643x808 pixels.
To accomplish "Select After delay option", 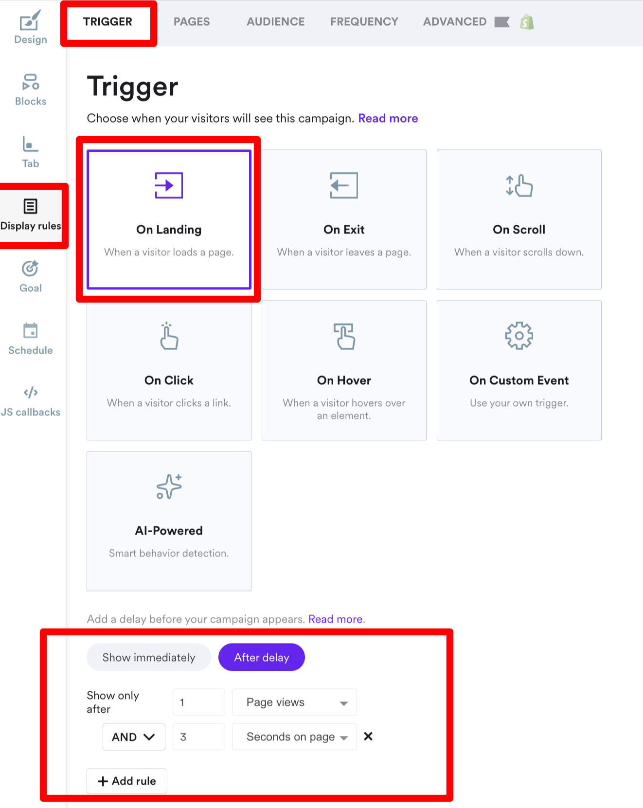I will pos(262,657).
